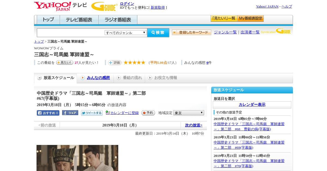The width and height of the screenshot is (327, 171).
Task: Click the 最終更新日 last updated text
Action: (169, 134)
